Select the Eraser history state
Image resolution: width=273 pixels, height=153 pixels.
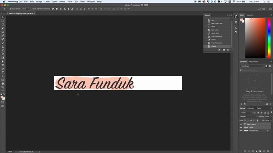[218, 40]
